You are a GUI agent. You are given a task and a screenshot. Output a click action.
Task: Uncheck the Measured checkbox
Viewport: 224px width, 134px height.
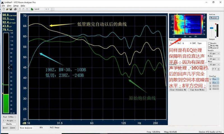click(209, 48)
